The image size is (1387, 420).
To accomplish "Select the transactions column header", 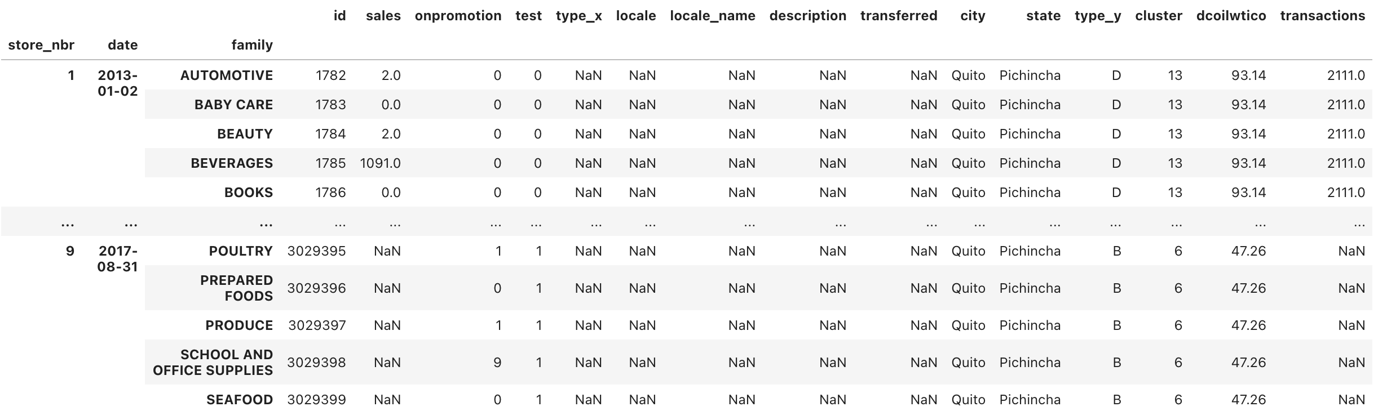I will [x=1322, y=16].
